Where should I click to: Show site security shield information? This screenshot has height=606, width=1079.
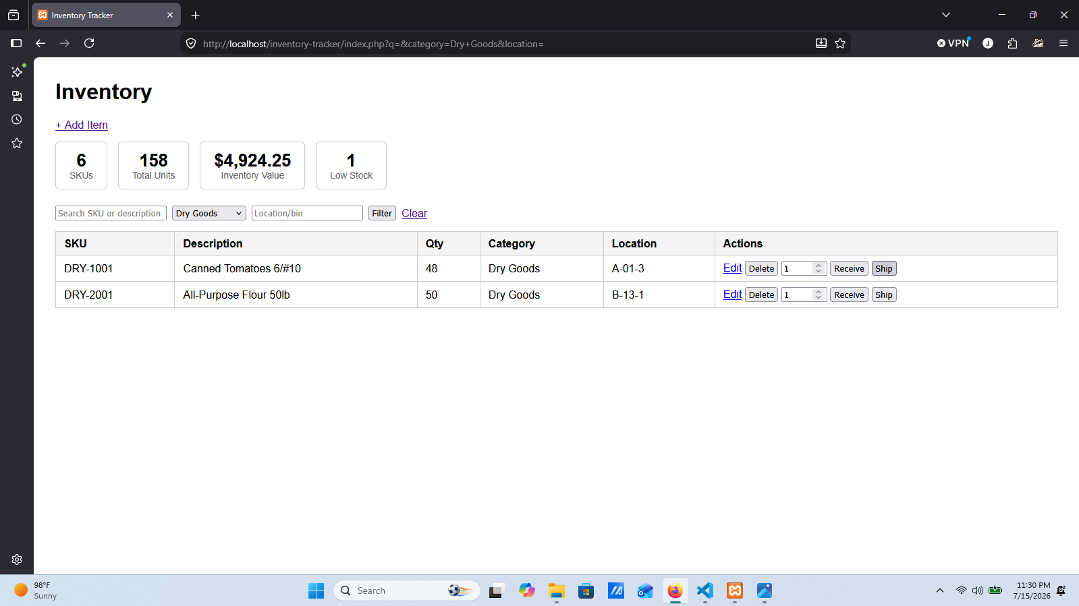tap(191, 43)
